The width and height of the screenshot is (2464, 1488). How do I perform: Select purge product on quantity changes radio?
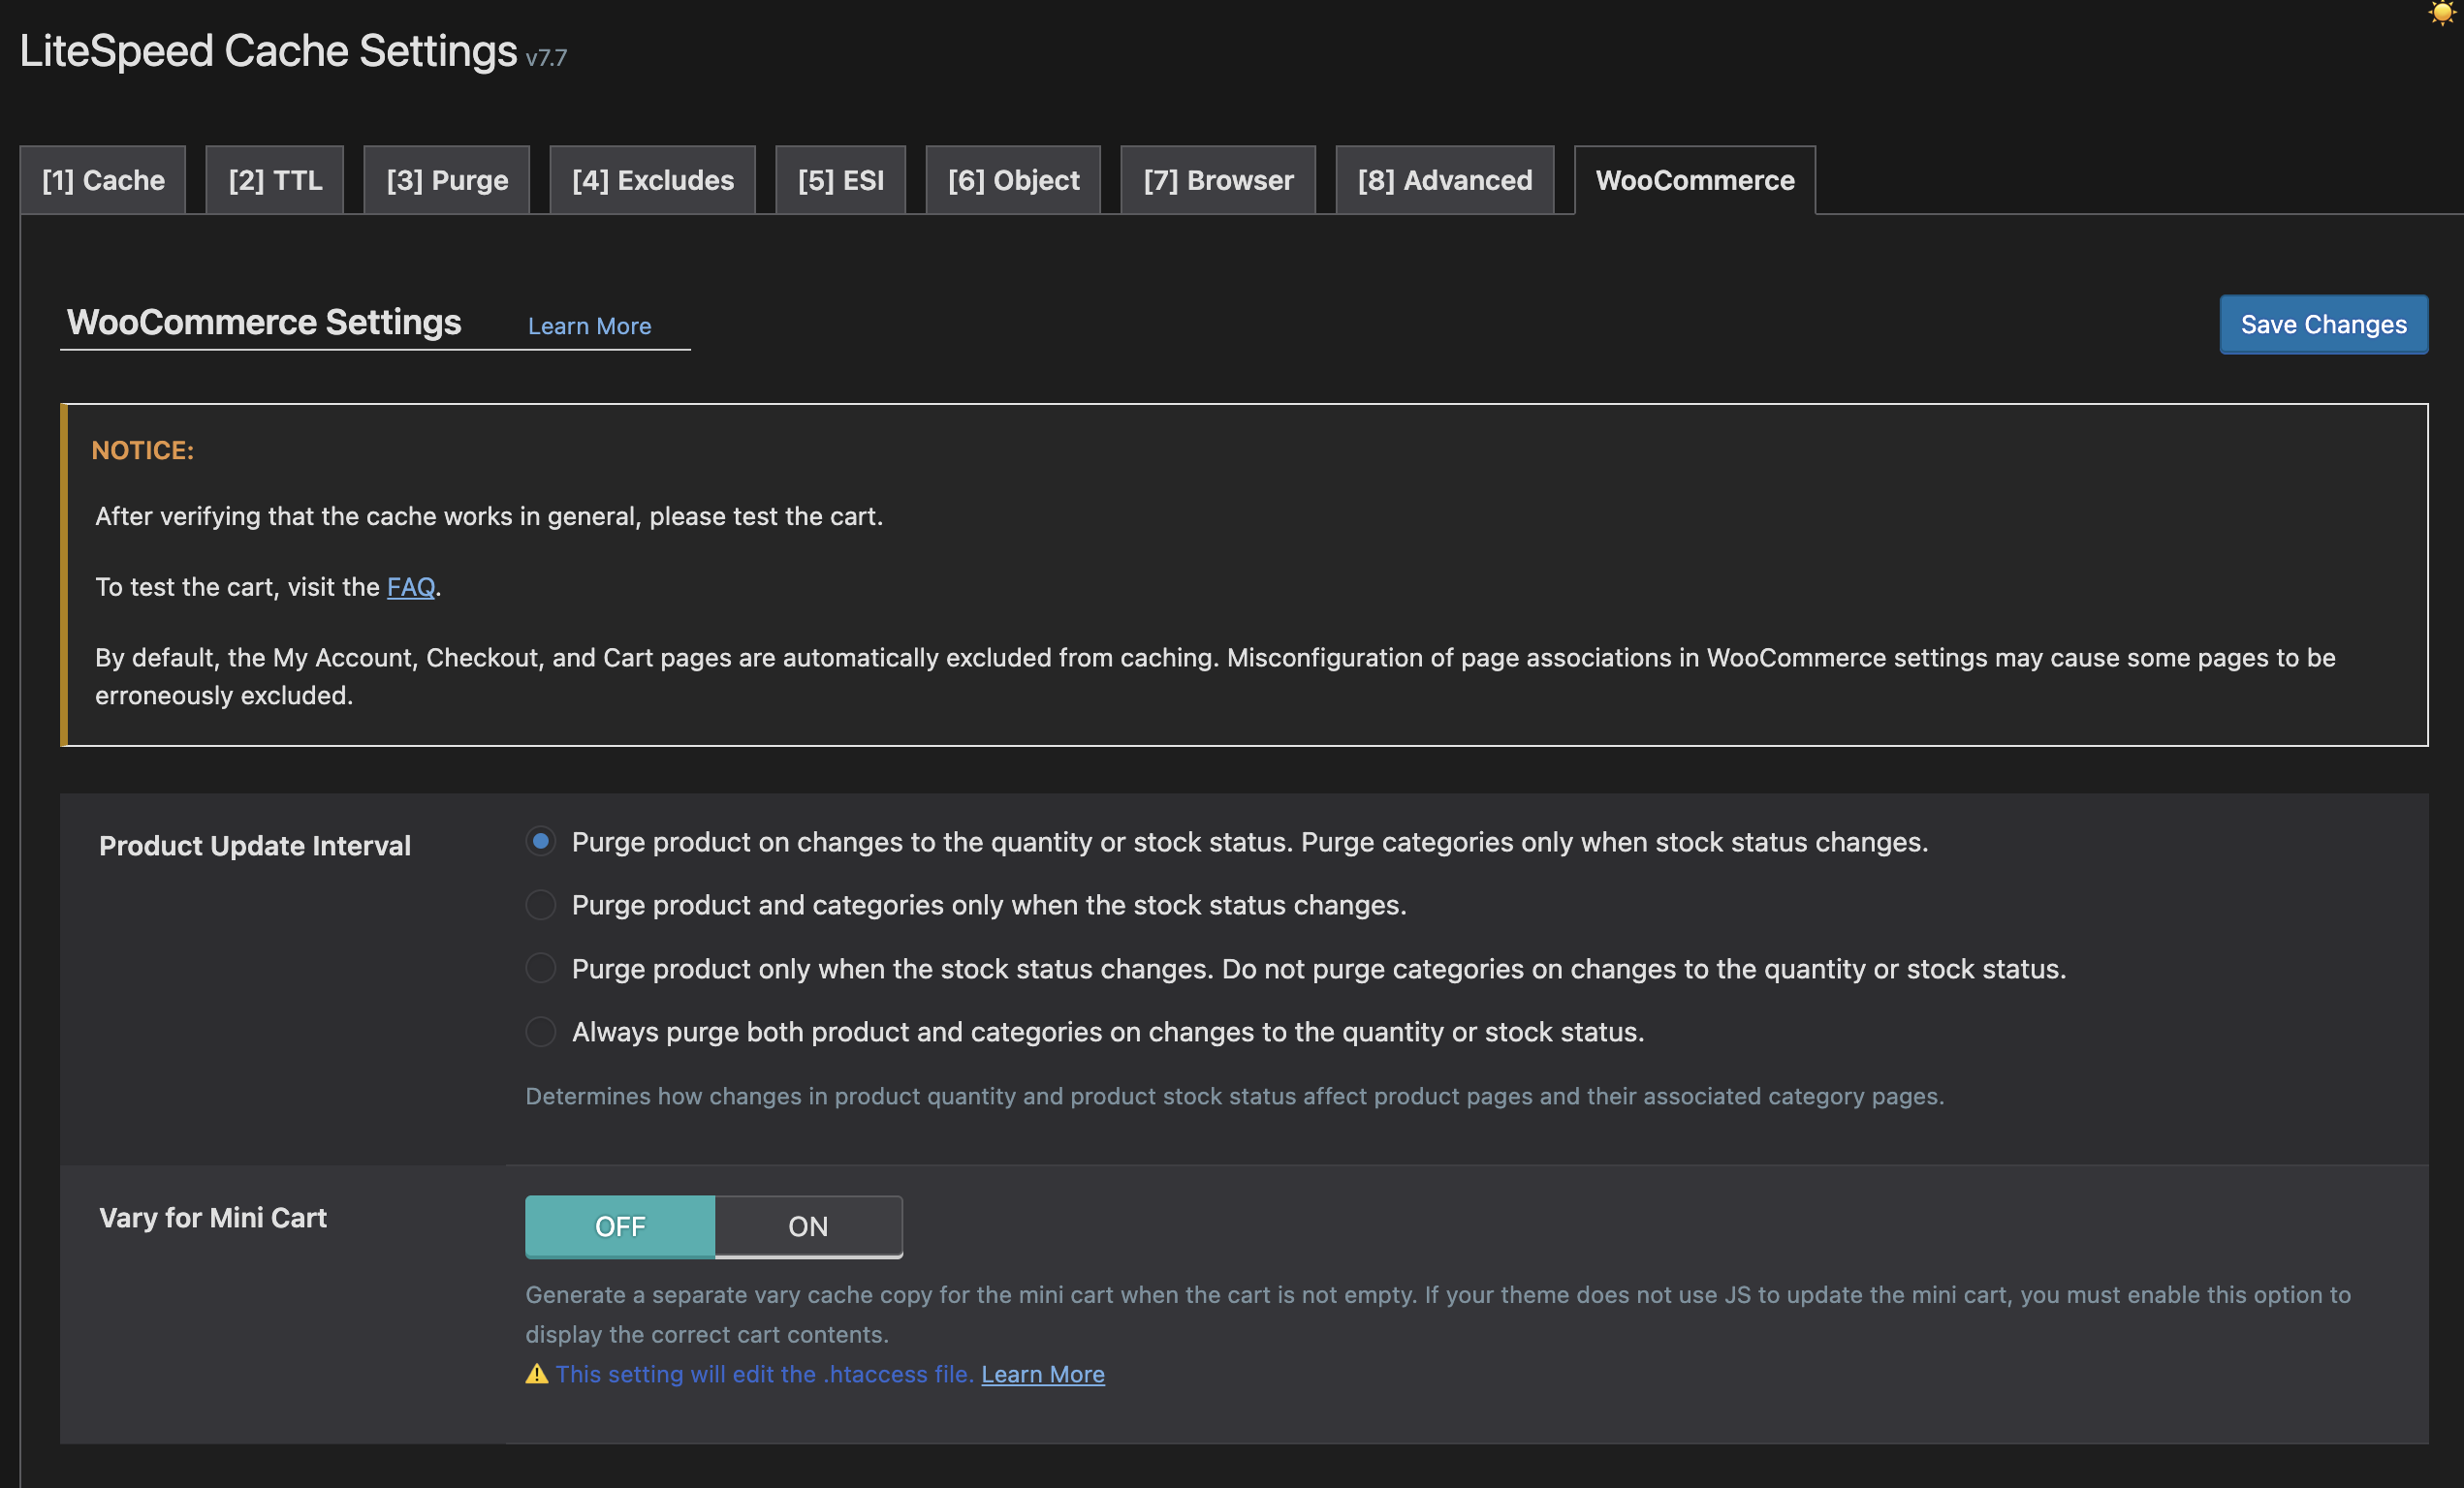[x=541, y=842]
